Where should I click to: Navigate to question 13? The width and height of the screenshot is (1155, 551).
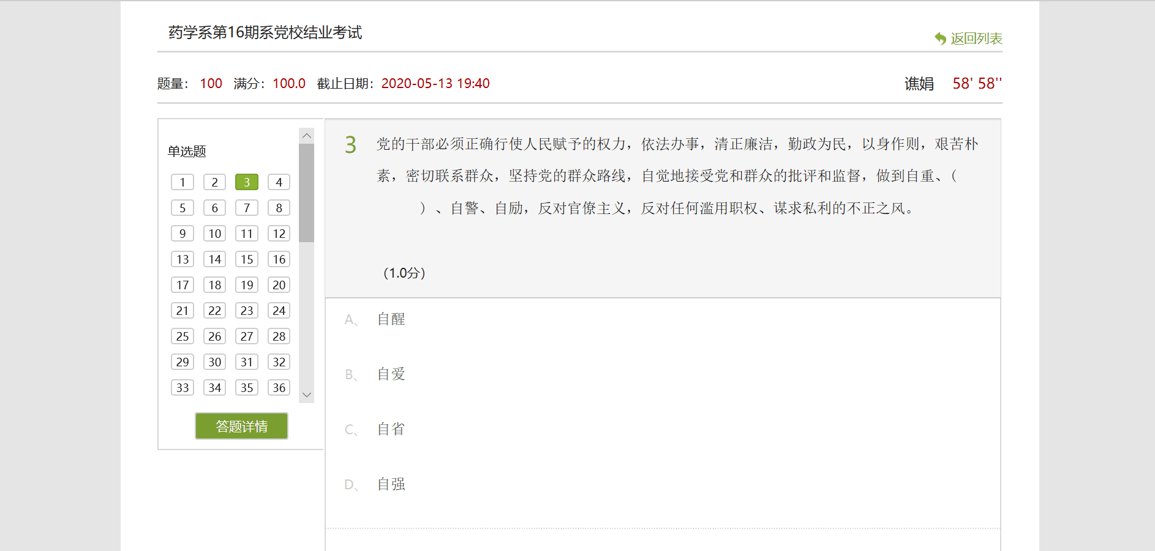(x=182, y=259)
